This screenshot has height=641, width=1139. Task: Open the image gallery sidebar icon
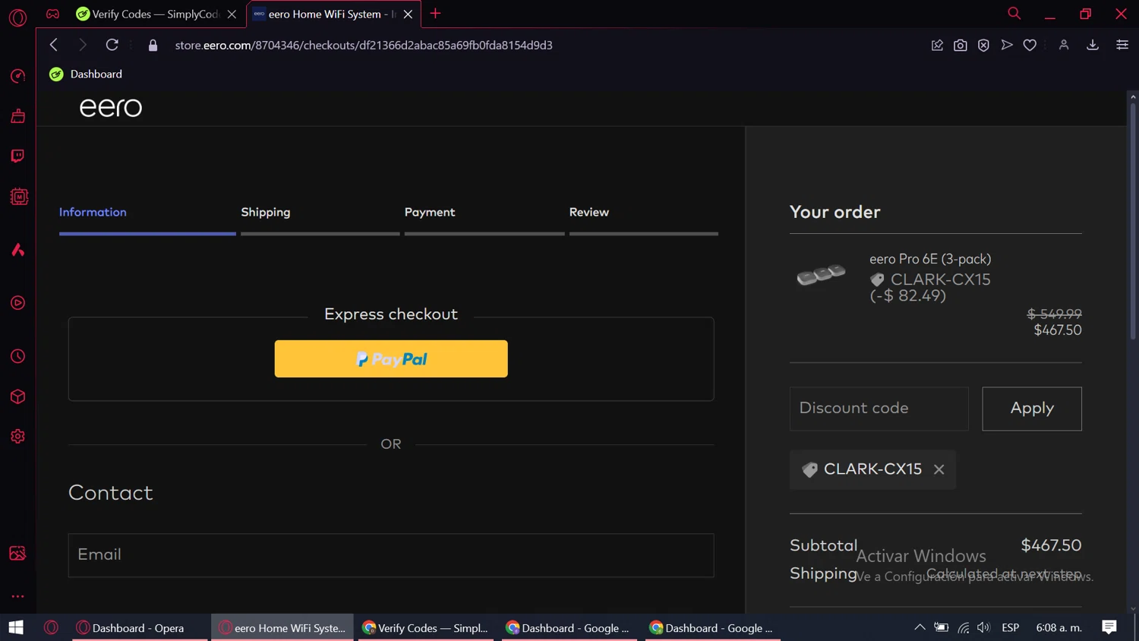(17, 553)
